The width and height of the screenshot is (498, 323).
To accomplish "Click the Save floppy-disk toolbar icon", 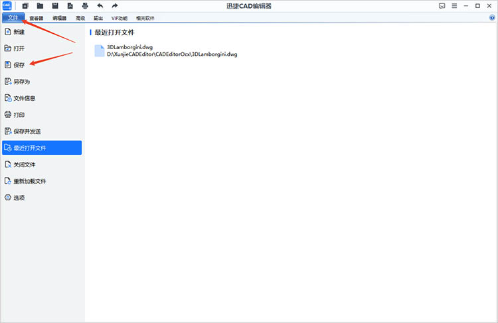I will tap(55, 6).
